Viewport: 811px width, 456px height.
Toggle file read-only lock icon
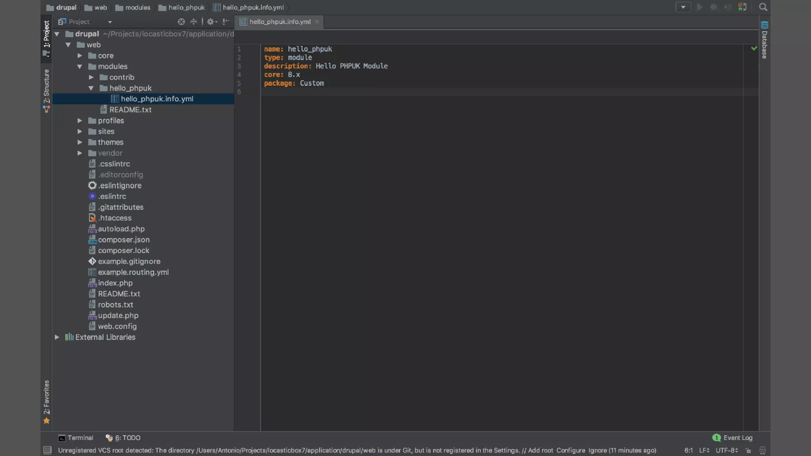[x=748, y=450]
